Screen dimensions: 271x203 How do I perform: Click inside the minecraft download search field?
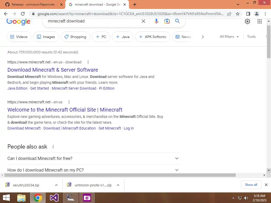point(93,21)
